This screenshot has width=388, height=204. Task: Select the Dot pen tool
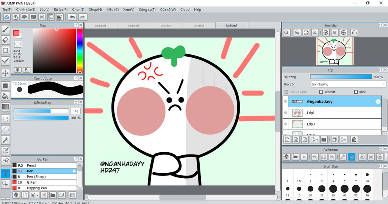5,61
